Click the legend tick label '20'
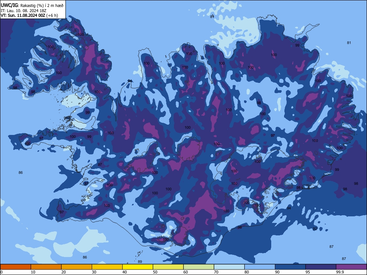The width and height of the screenshot is (367, 275). click(63, 272)
